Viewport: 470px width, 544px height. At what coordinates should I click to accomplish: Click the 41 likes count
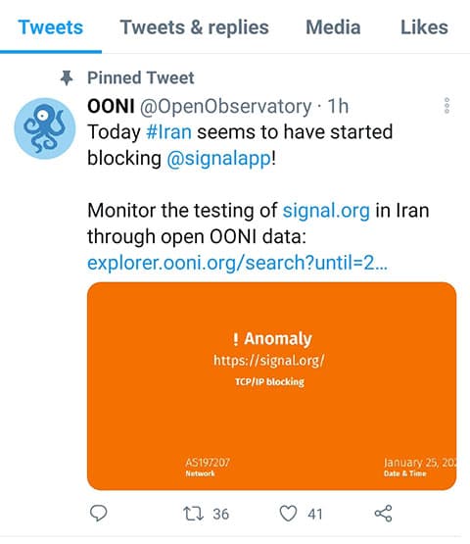[x=315, y=515]
